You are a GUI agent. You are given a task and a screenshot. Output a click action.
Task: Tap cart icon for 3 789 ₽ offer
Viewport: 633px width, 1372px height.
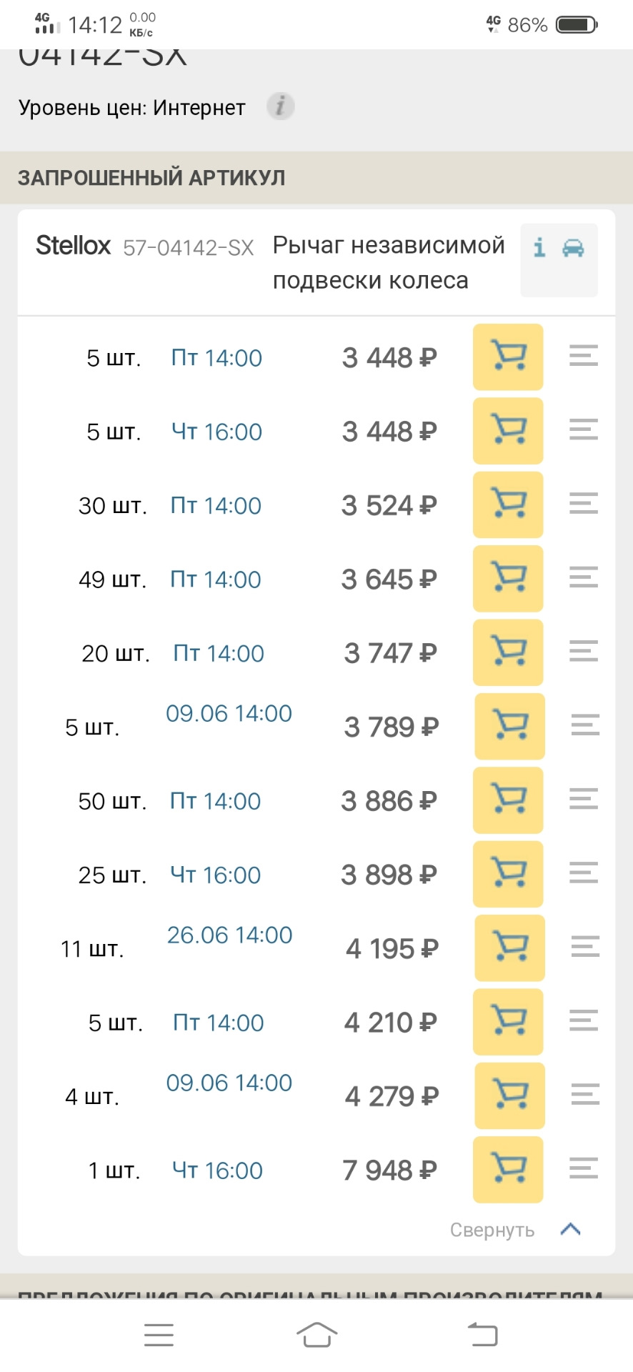pos(509,726)
